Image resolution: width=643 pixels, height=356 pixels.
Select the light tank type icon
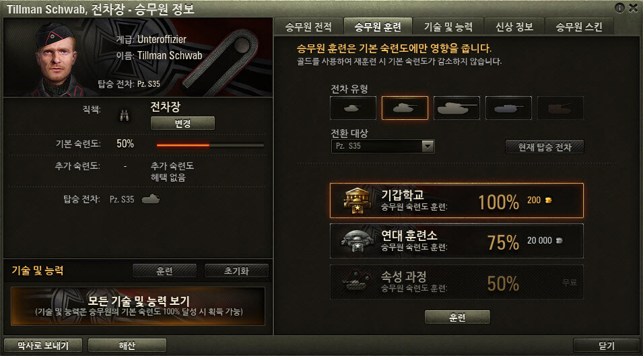353,108
